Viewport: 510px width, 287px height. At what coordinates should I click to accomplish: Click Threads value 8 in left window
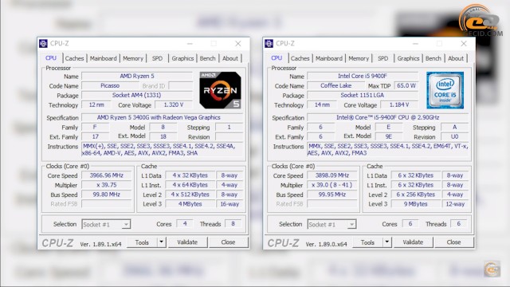click(x=233, y=224)
